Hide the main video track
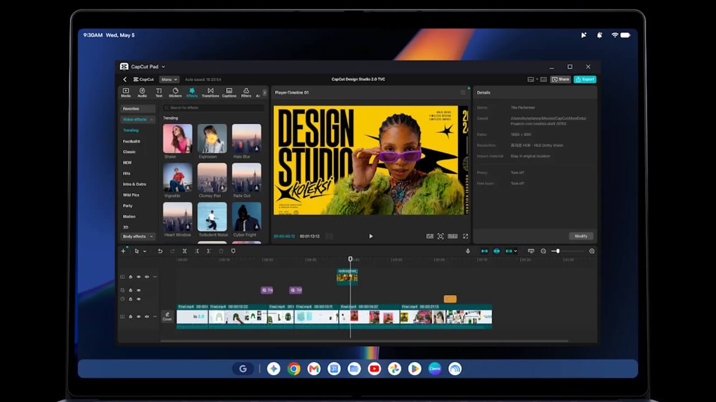Image resolution: width=716 pixels, height=402 pixels. pos(139,317)
